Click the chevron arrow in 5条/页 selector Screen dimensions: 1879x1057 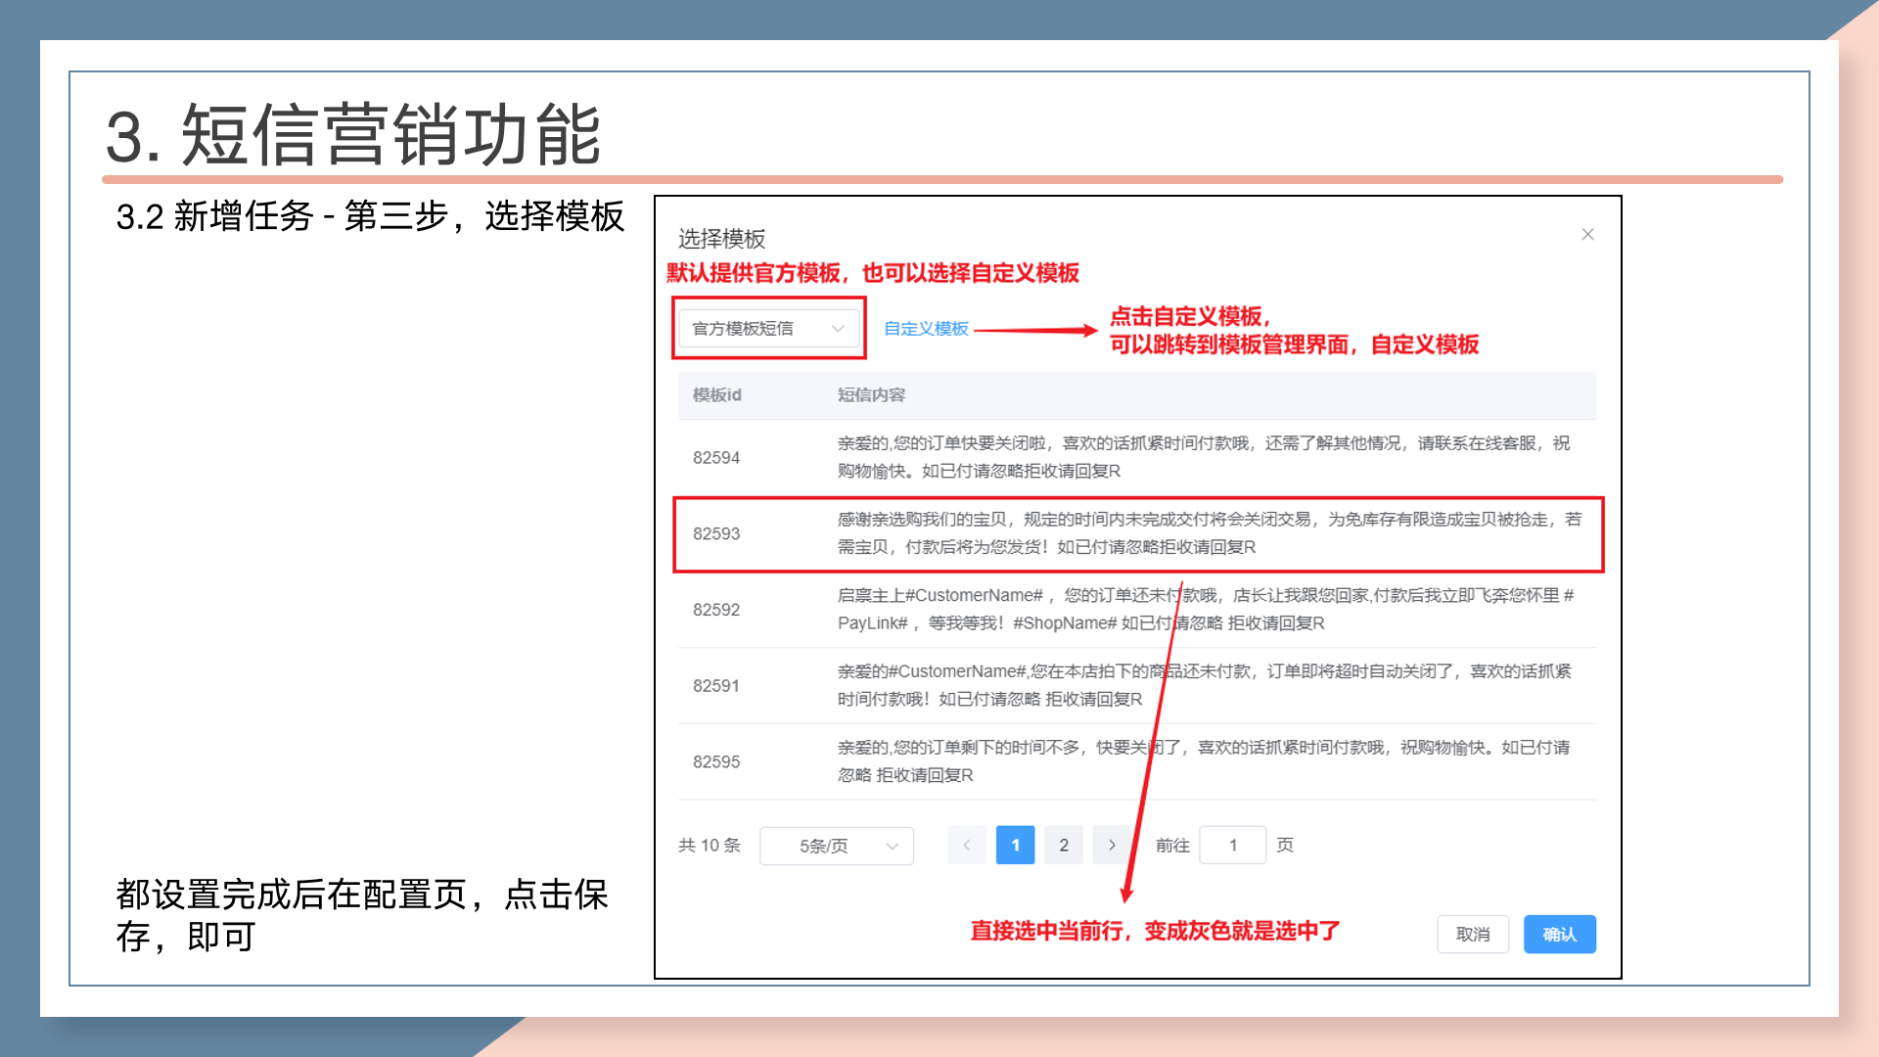point(892,846)
